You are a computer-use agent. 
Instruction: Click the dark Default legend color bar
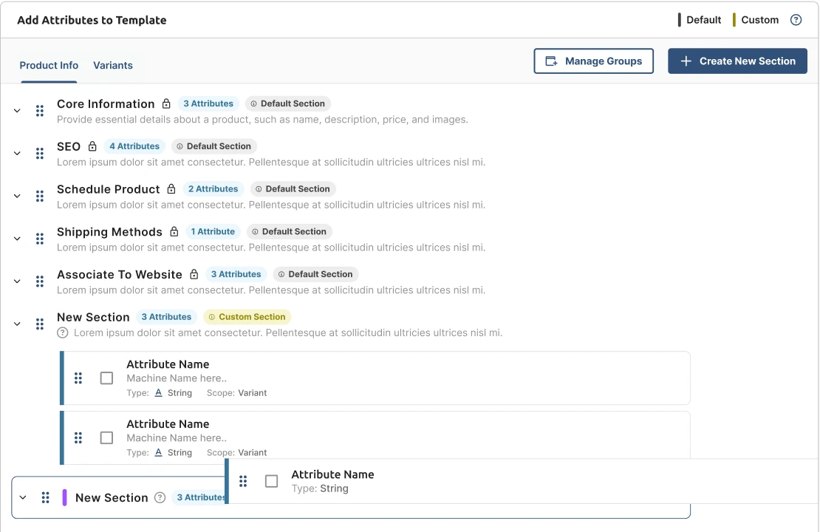[680, 20]
